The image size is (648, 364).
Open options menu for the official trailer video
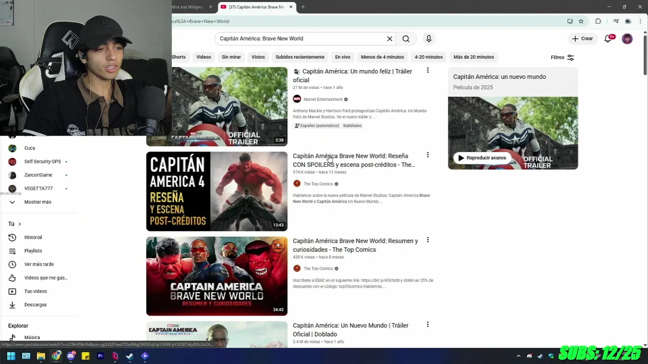coord(428,70)
